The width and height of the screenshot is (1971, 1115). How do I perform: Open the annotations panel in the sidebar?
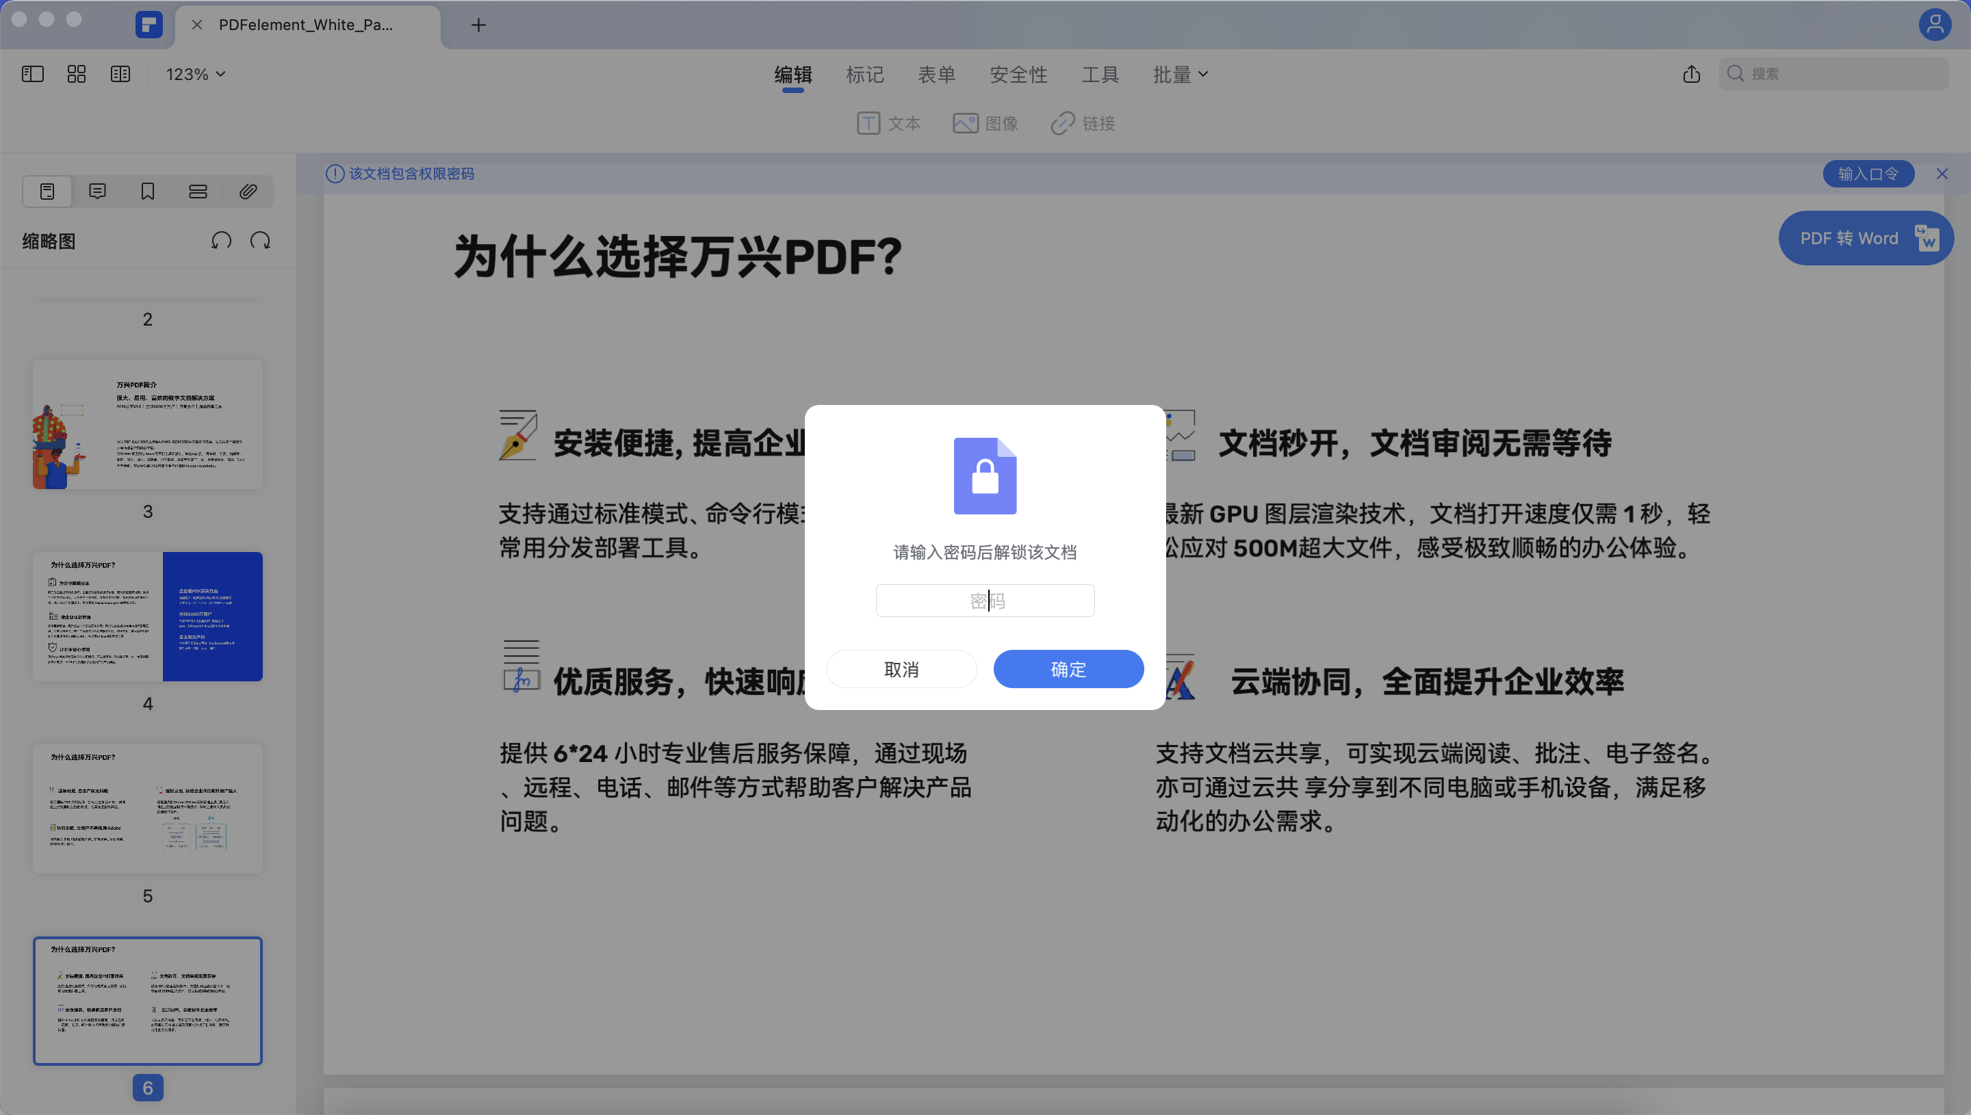(x=96, y=191)
